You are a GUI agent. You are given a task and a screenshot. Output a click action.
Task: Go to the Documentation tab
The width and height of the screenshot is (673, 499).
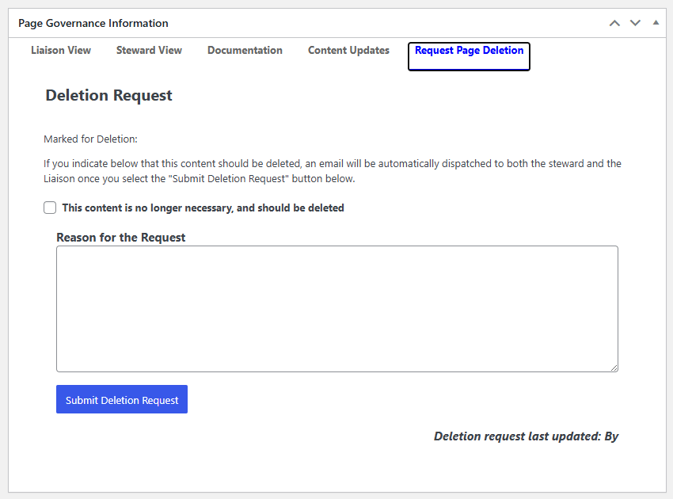coord(245,50)
